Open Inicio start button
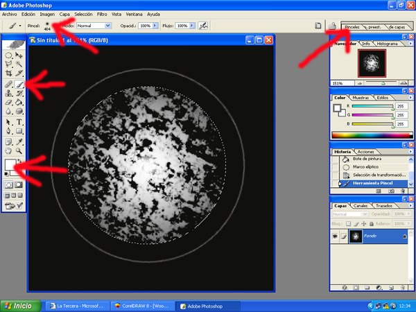 point(21,306)
